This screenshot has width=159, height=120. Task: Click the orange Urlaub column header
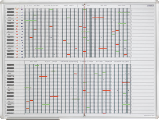[x=17, y=8]
